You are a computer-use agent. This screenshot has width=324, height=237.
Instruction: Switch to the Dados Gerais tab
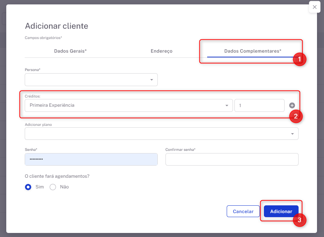(70, 51)
